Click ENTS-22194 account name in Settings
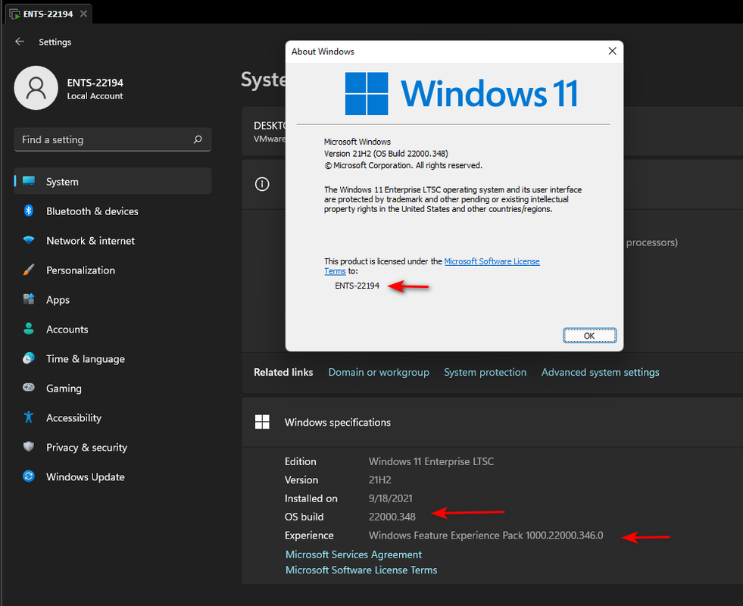 pyautogui.click(x=95, y=83)
